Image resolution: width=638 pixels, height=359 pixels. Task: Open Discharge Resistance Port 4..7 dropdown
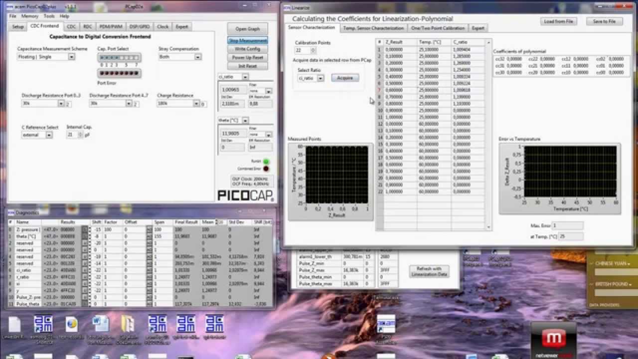click(x=129, y=104)
